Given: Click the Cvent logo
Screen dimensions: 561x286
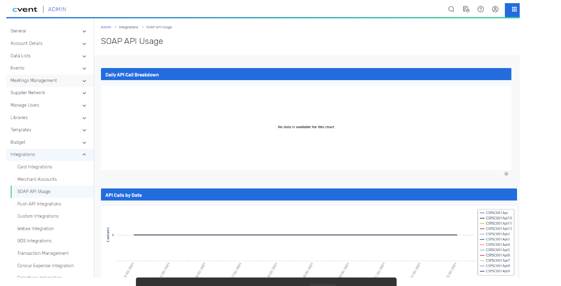Looking at the screenshot, I should click(x=25, y=9).
